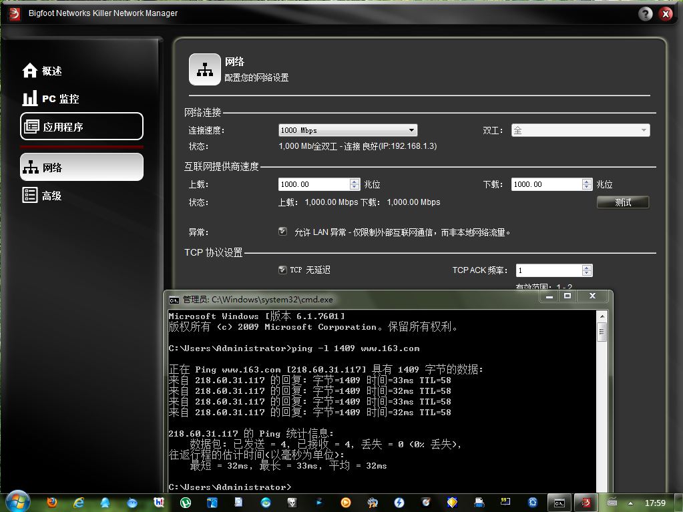Show hidden tray icons arrow

(630, 503)
